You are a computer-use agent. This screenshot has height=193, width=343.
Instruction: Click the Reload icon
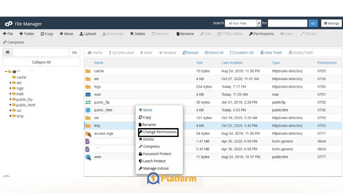coord(190,53)
